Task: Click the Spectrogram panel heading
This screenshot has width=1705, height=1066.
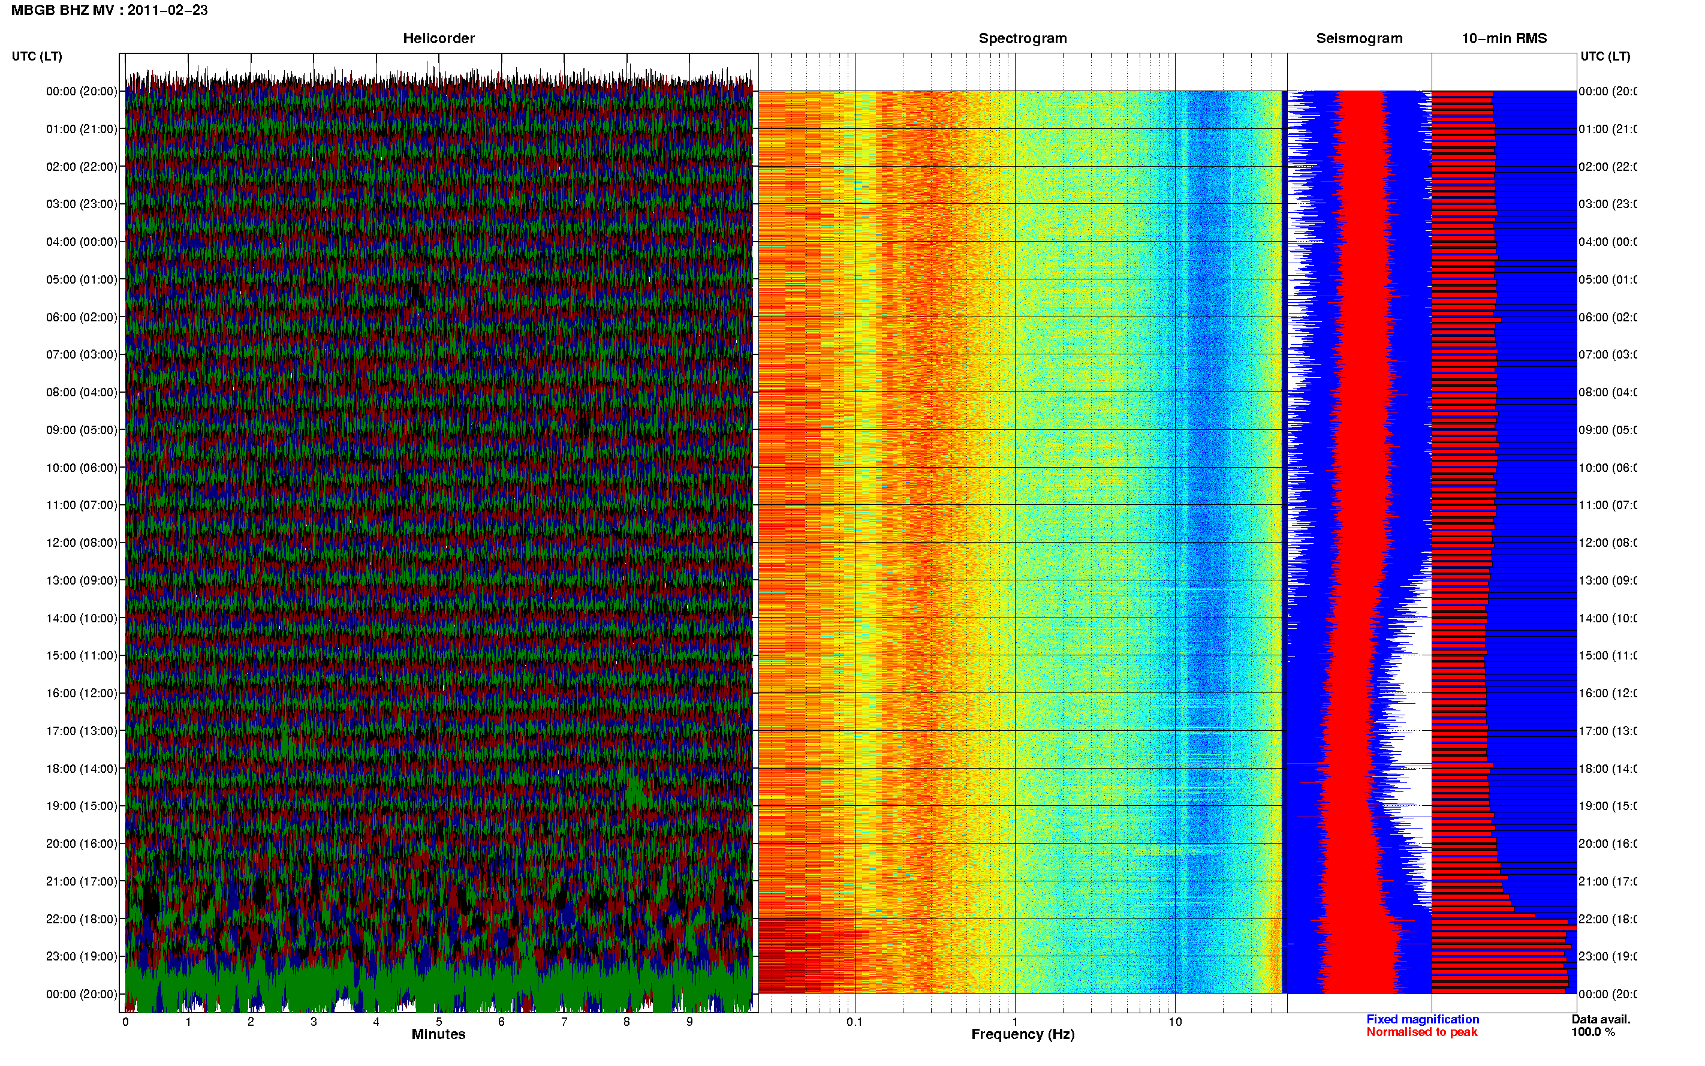Action: tap(1023, 39)
